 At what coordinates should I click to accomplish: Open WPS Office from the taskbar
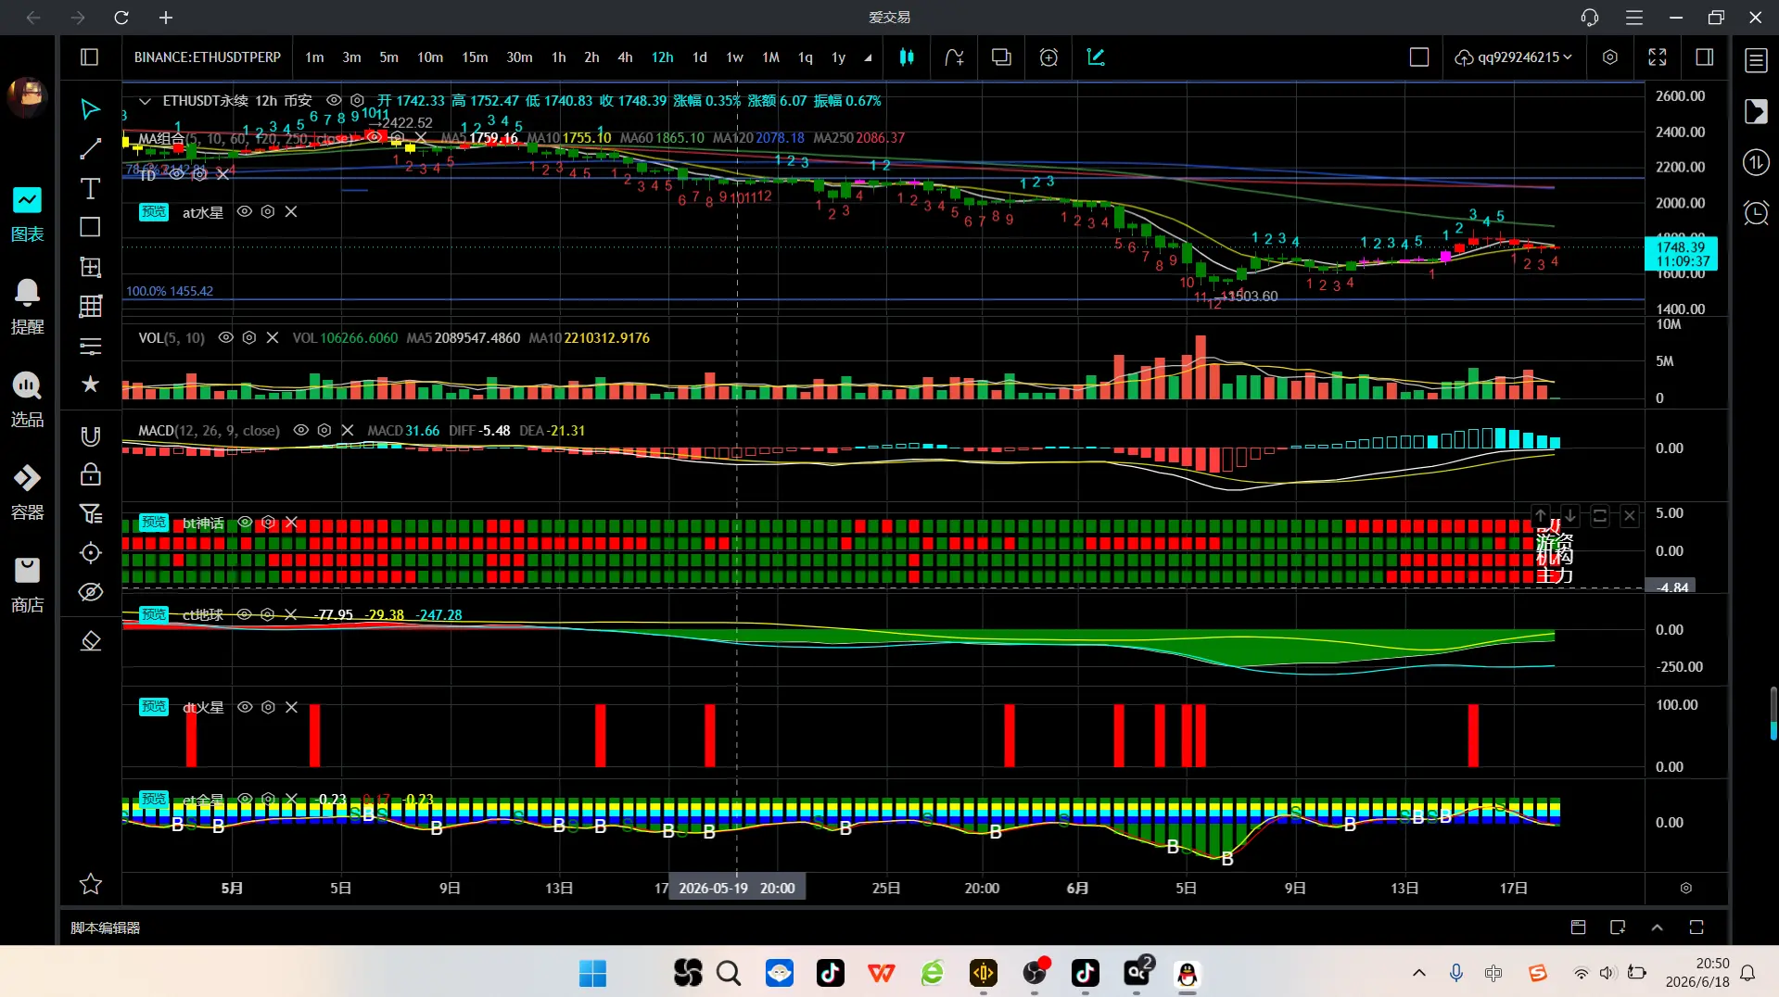pyautogui.click(x=881, y=973)
